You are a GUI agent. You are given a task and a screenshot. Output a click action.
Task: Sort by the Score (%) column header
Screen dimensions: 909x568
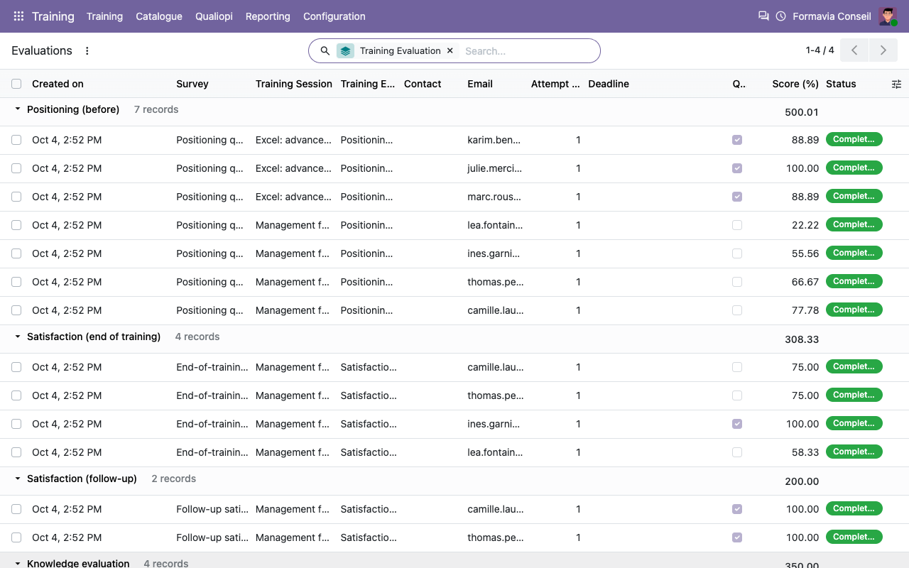point(795,84)
